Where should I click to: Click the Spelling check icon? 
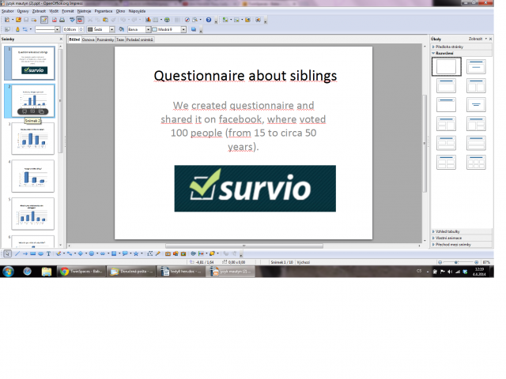(72, 20)
